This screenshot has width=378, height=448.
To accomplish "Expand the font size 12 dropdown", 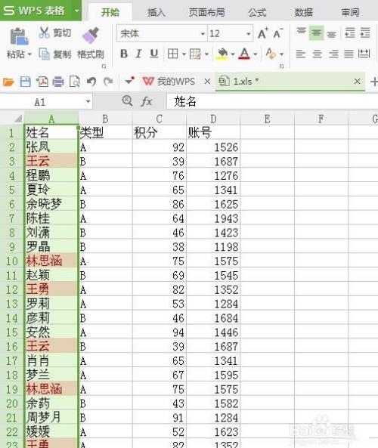I will [249, 34].
